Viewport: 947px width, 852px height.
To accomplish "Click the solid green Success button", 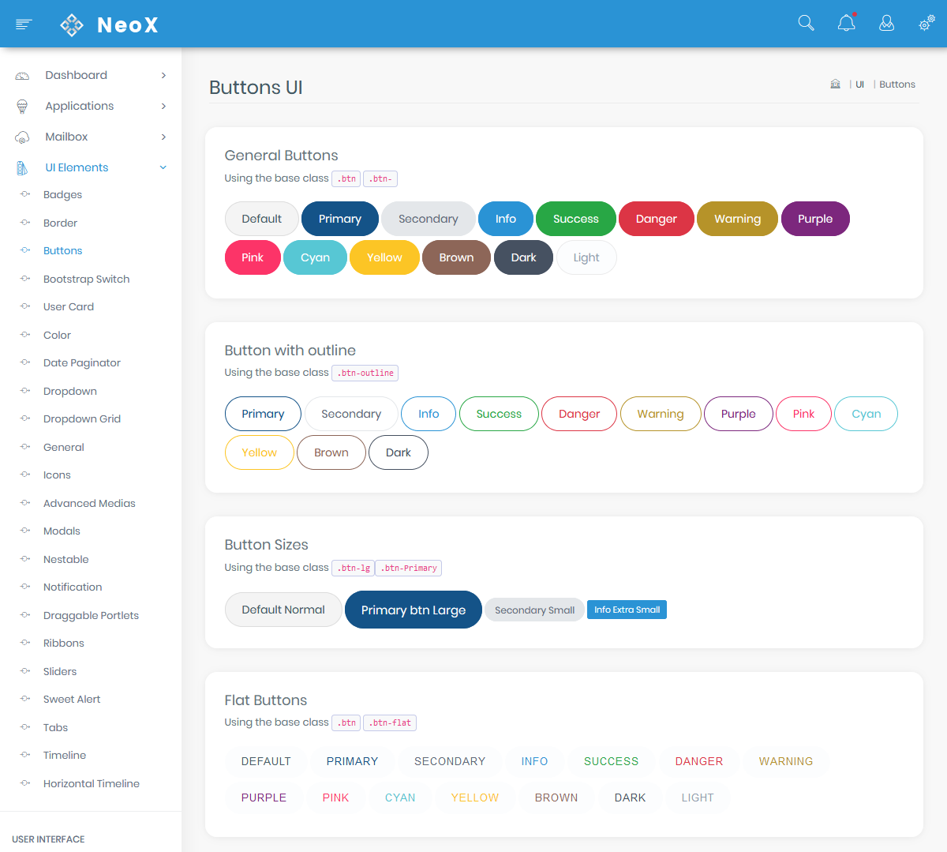I will pos(576,219).
